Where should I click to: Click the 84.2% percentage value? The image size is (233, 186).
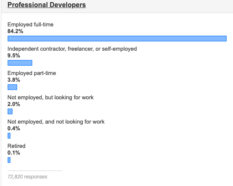tap(15, 31)
